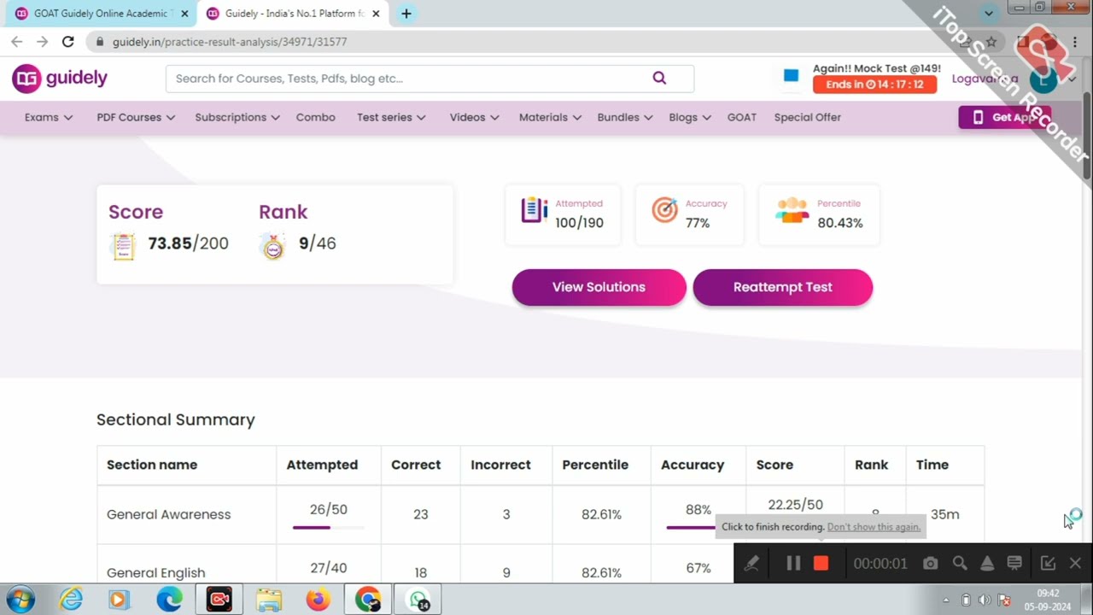Screen dimensions: 1093x615
Task: Click General Awareness attempted progress bar
Action: 329,528
